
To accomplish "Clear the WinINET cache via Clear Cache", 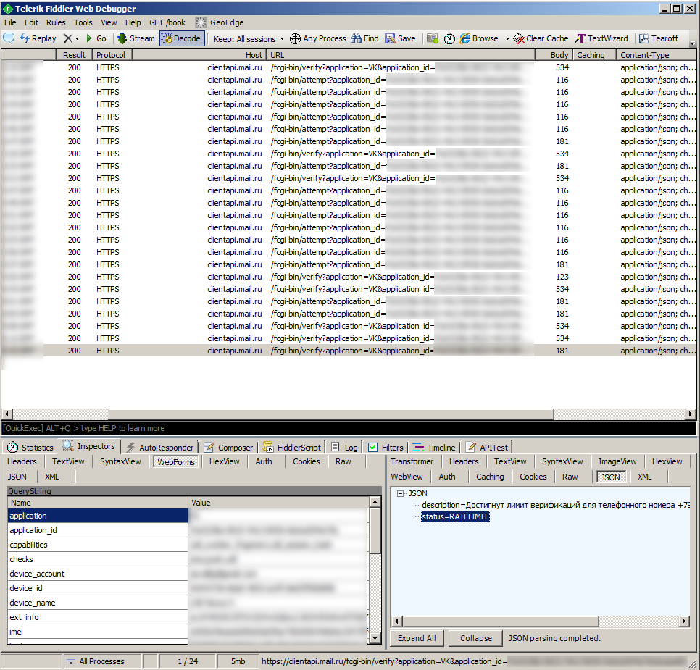I will pyautogui.click(x=541, y=38).
